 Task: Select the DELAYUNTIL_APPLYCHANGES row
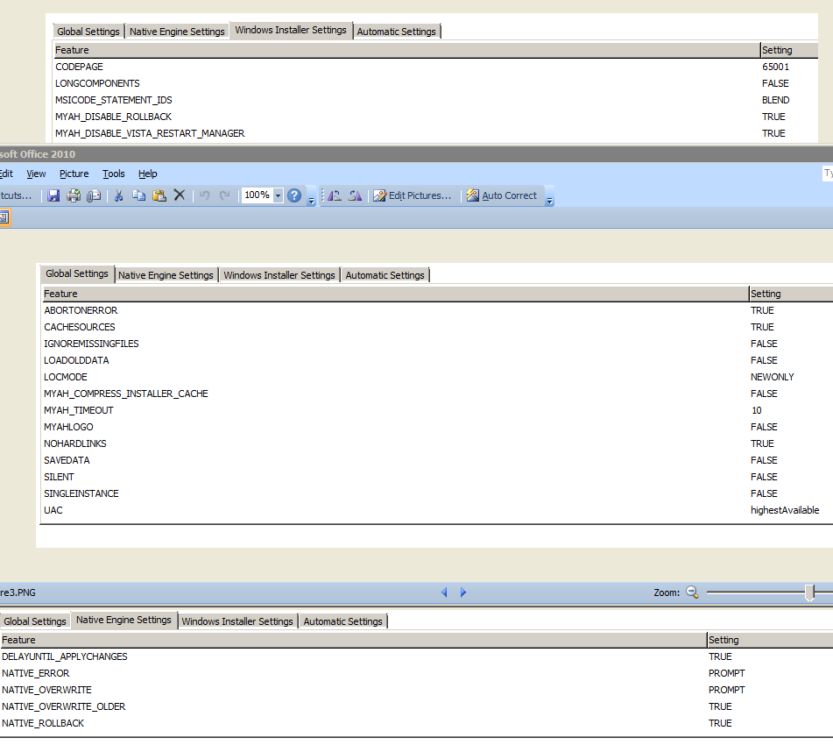pyautogui.click(x=417, y=656)
